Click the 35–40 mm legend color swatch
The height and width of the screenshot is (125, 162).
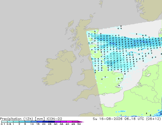[x=63, y=122]
